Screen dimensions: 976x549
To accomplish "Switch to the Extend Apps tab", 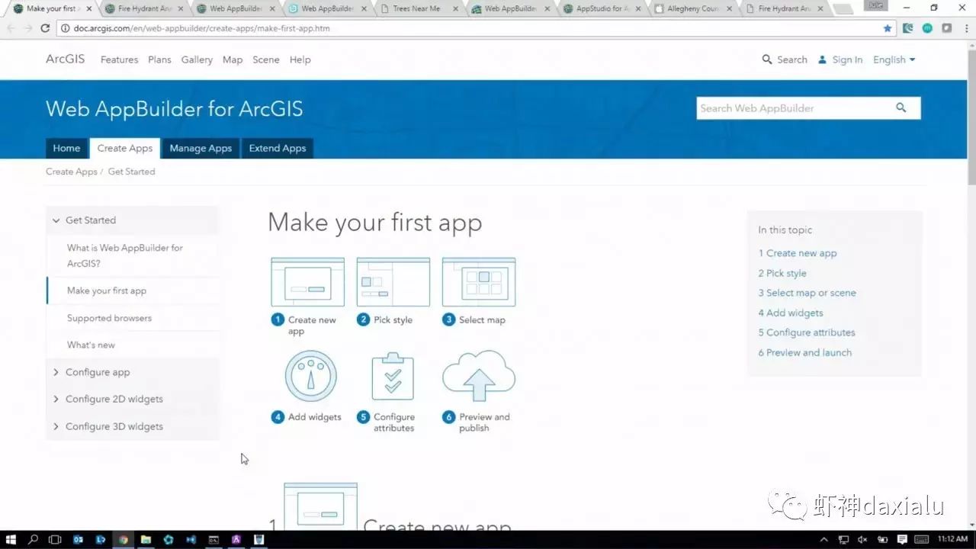I will tap(278, 148).
